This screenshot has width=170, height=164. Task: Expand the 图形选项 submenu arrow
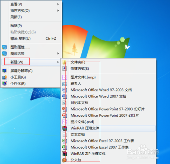click(x=58, y=54)
